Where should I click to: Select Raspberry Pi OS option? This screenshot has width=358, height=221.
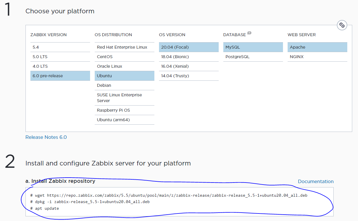[124, 110]
